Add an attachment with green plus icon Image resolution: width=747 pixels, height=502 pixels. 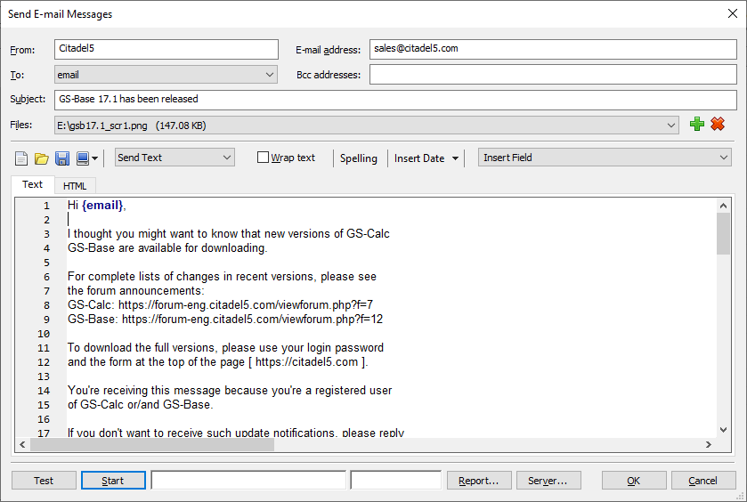tap(697, 125)
